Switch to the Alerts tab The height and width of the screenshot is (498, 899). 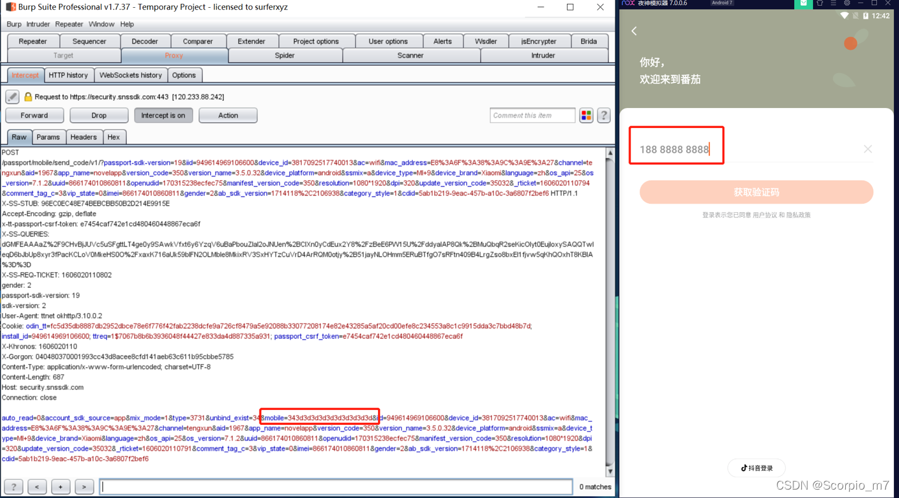pos(443,41)
